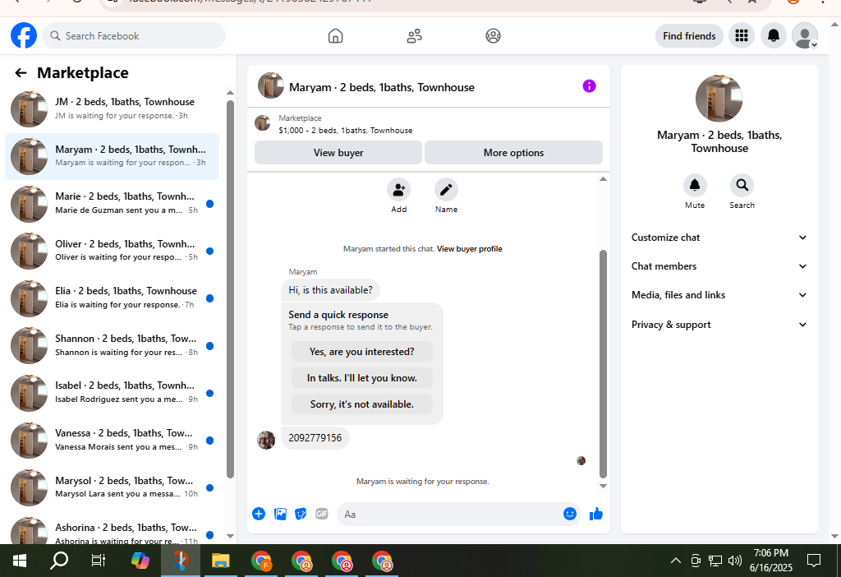Open the Facebook logo home link
841x577 pixels.
pyautogui.click(x=24, y=35)
